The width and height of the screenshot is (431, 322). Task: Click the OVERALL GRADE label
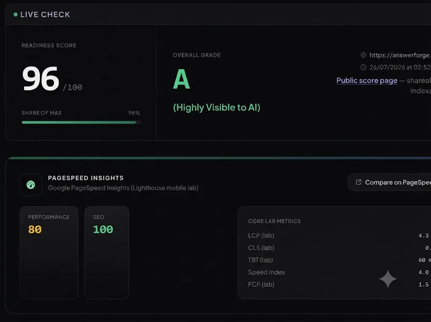[197, 55]
